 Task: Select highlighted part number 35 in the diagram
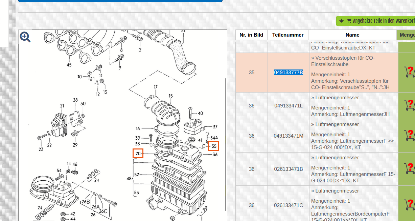pyautogui.click(x=213, y=146)
